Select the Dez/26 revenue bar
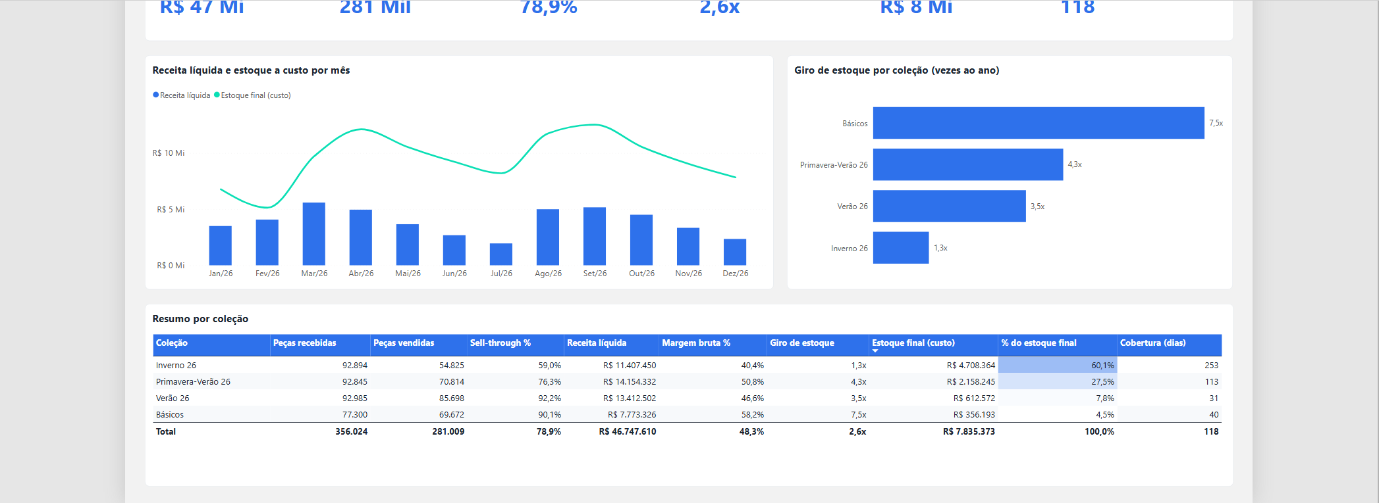Viewport: 1379px width, 503px height. point(735,252)
